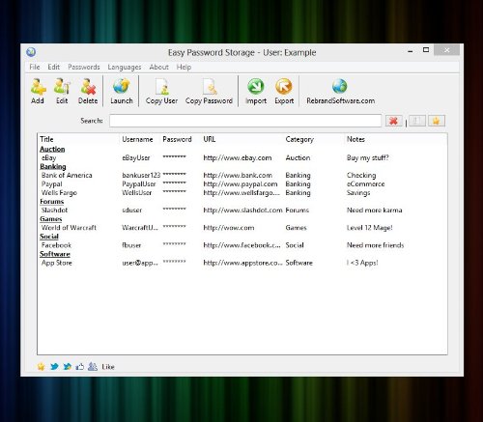Click the Edit entry toolbar icon
Screen dimensions: 483x422
62,87
